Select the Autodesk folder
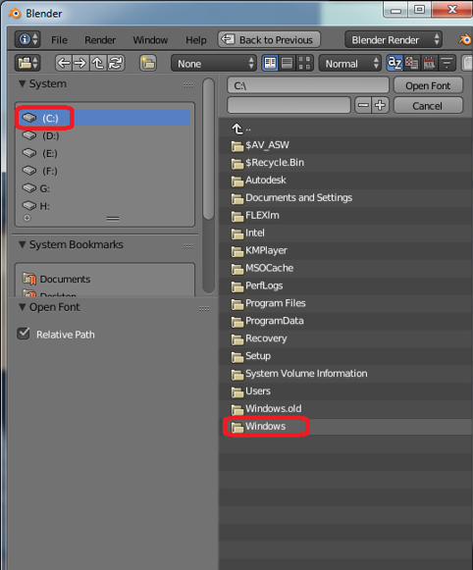This screenshot has height=570, width=473. (345, 181)
